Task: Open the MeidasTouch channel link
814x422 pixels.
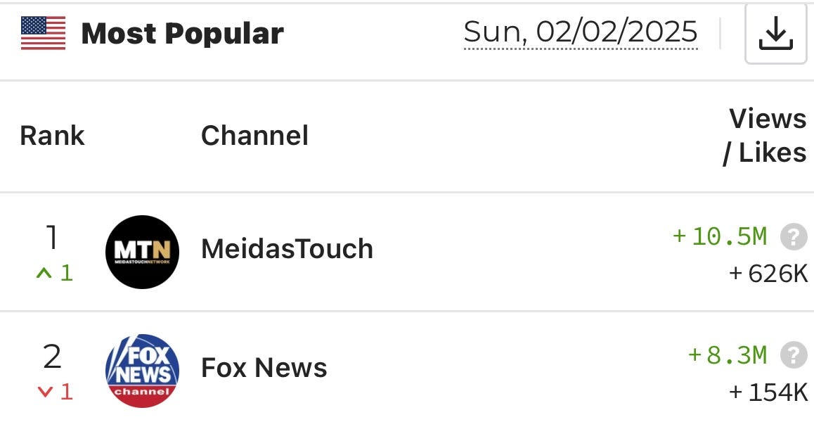Action: click(287, 249)
